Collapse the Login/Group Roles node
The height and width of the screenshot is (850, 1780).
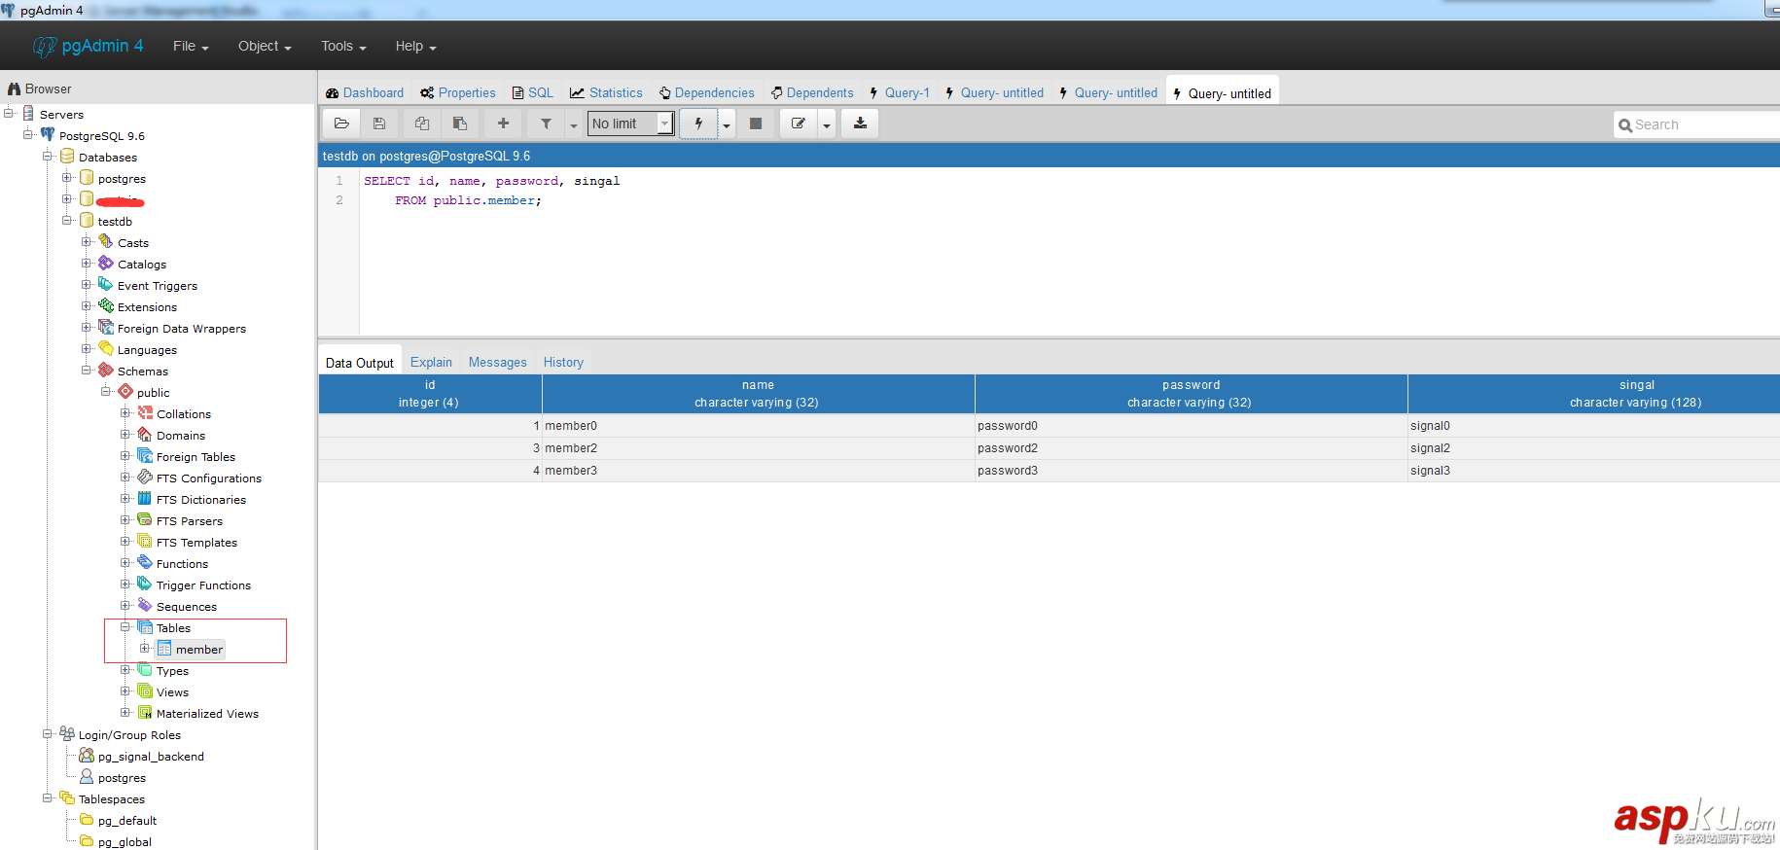[x=48, y=734]
